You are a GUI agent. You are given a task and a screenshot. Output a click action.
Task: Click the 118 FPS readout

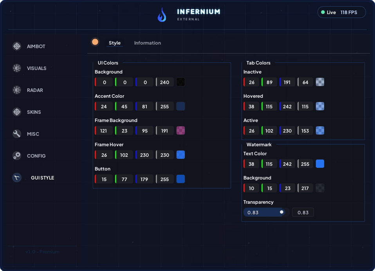coord(349,13)
